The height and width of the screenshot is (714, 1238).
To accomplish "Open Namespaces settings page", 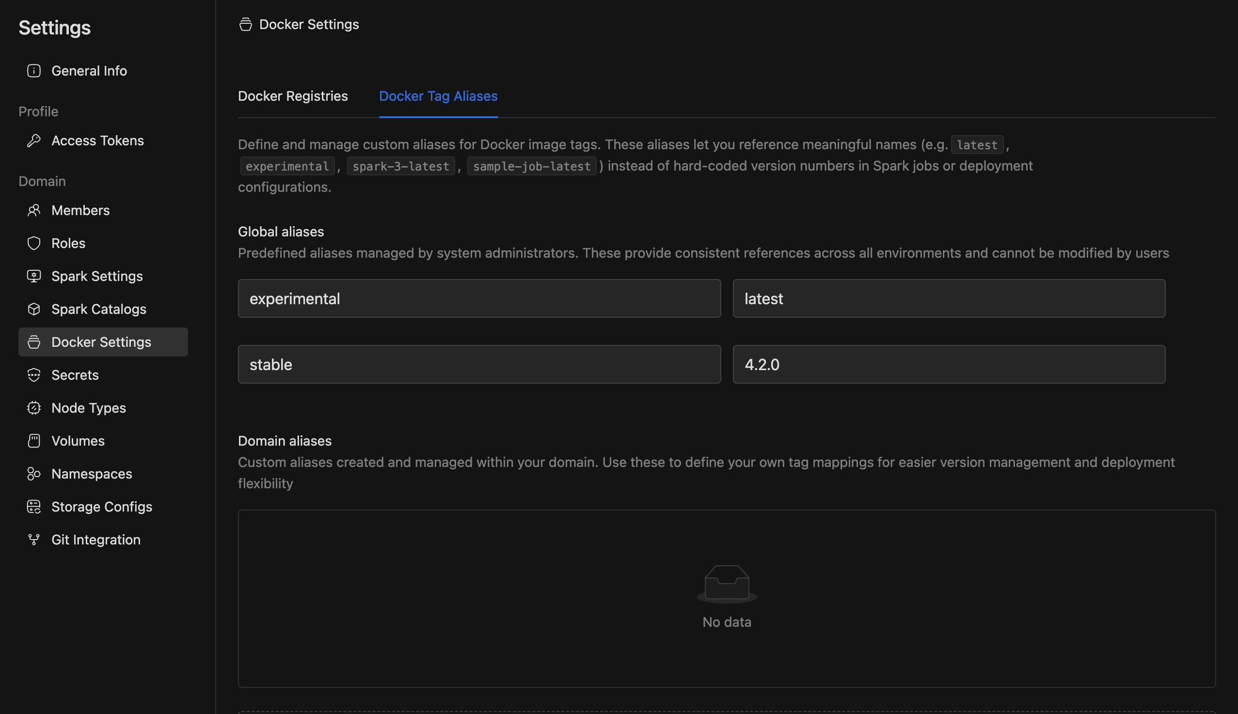I will tap(92, 474).
